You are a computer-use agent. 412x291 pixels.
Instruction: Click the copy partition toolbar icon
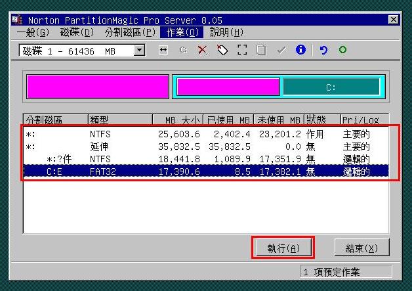point(261,50)
